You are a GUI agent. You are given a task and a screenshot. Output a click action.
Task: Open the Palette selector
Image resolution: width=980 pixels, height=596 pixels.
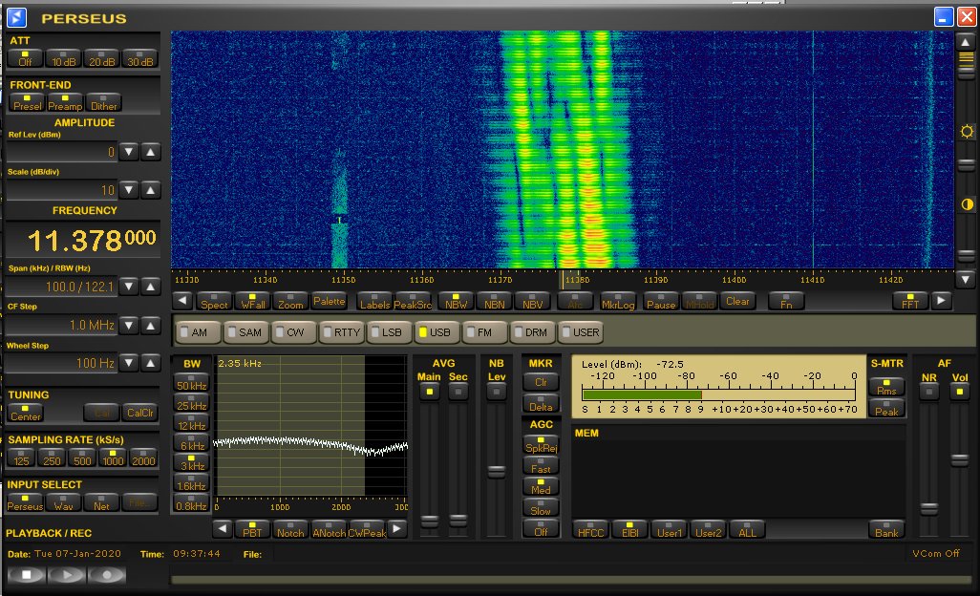[x=329, y=301]
